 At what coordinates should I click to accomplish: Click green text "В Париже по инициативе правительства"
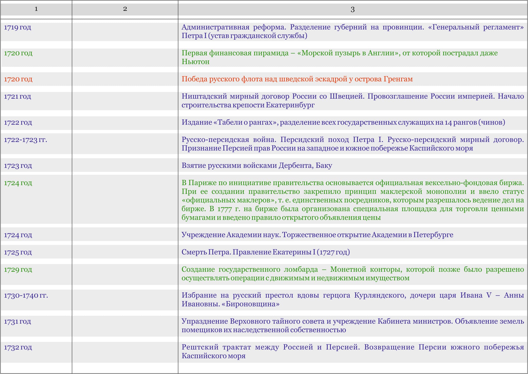click(x=252, y=183)
